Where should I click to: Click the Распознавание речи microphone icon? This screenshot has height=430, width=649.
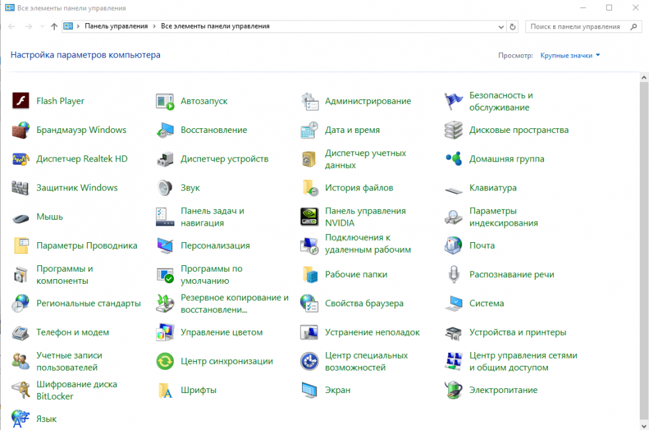(x=453, y=275)
